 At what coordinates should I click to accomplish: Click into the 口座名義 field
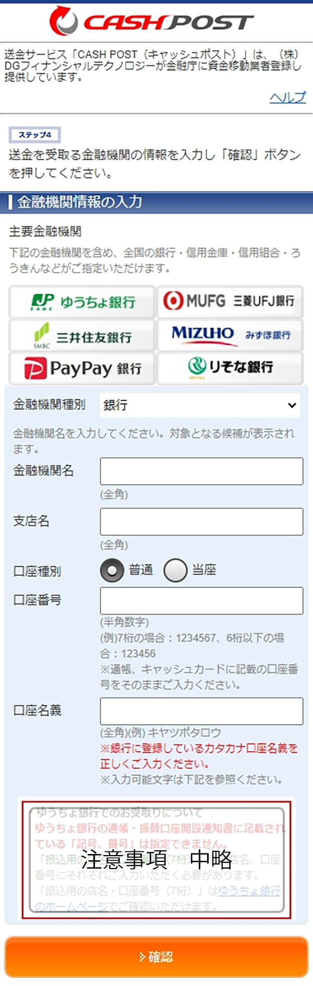pyautogui.click(x=201, y=711)
